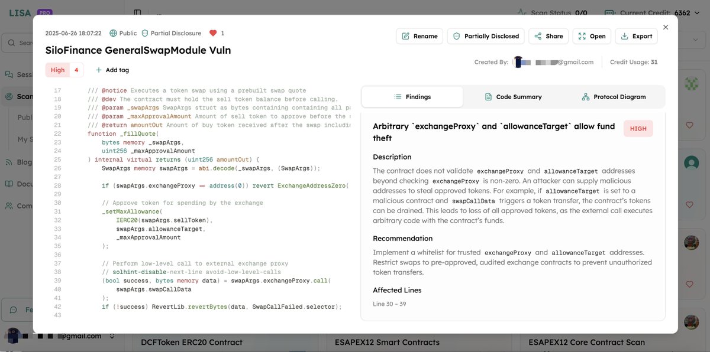Screen dimensions: 710x352
Task: Click the 'Line 30 – 39' text
Action: 389,304
